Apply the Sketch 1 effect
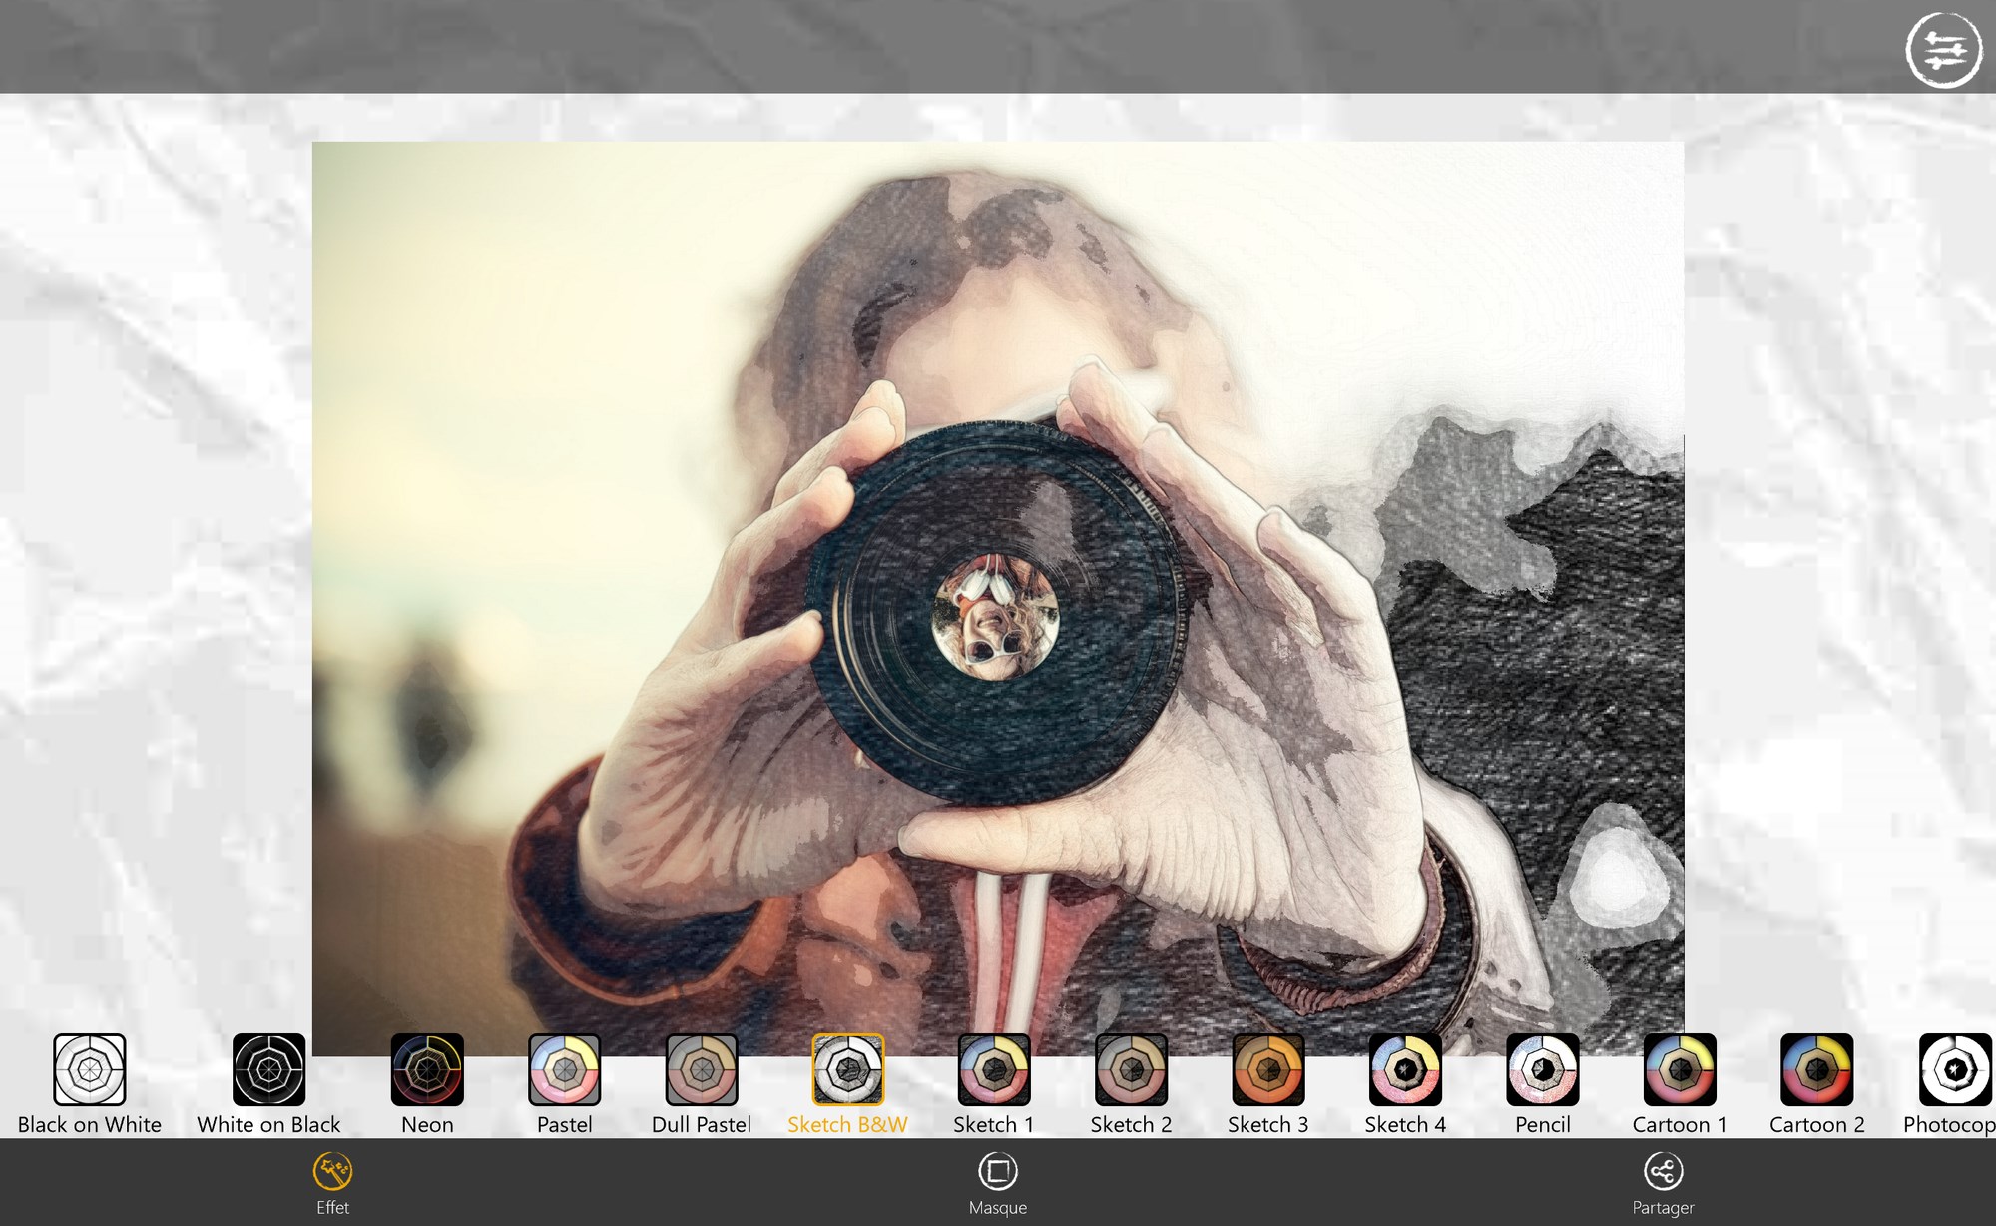The height and width of the screenshot is (1226, 1996). (993, 1069)
